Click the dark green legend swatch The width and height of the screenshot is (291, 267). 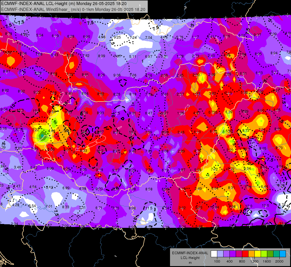[270, 254]
